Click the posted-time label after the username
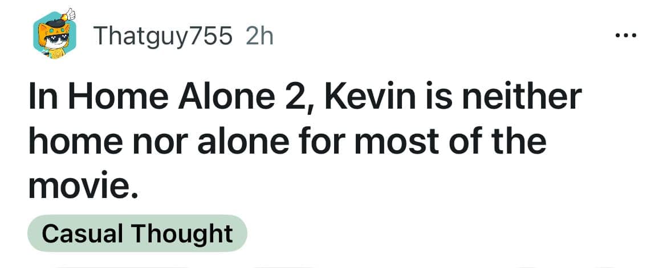This screenshot has width=667, height=268. coord(259,36)
